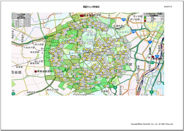Viewport: 184px width, 131px height.
Task: Select the red 港区役所 marker
Action: click(153, 57)
